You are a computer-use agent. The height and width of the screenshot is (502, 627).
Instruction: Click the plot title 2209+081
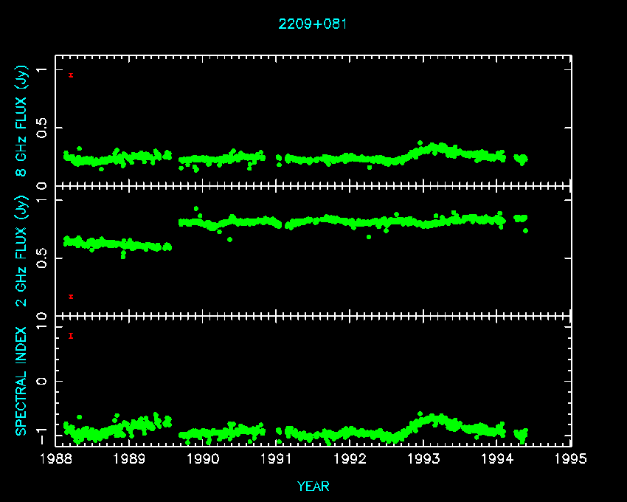coord(313,24)
